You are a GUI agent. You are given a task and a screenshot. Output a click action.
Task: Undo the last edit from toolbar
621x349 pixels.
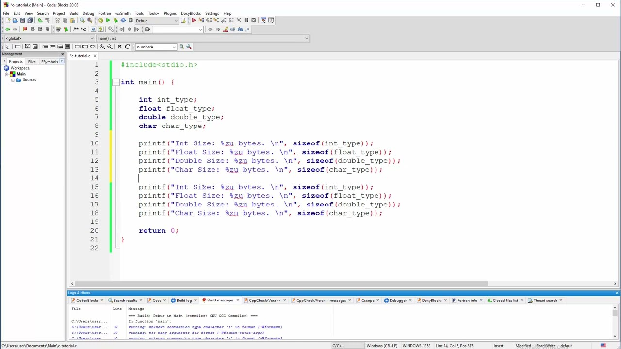40,20
